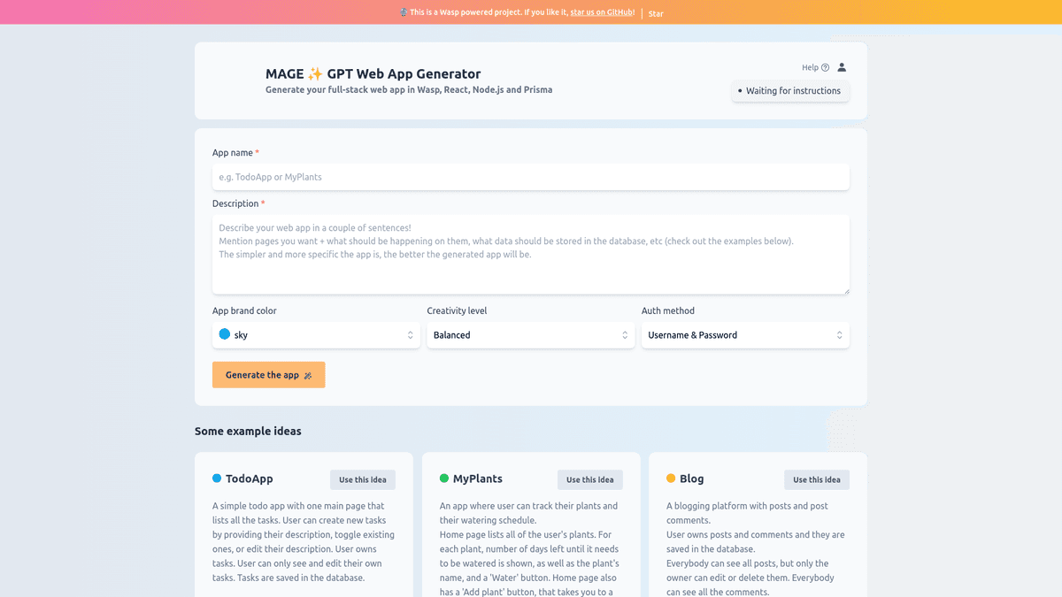Viewport: 1062px width, 597px height.
Task: Click the green dot beside MyPlants
Action: coord(444,478)
